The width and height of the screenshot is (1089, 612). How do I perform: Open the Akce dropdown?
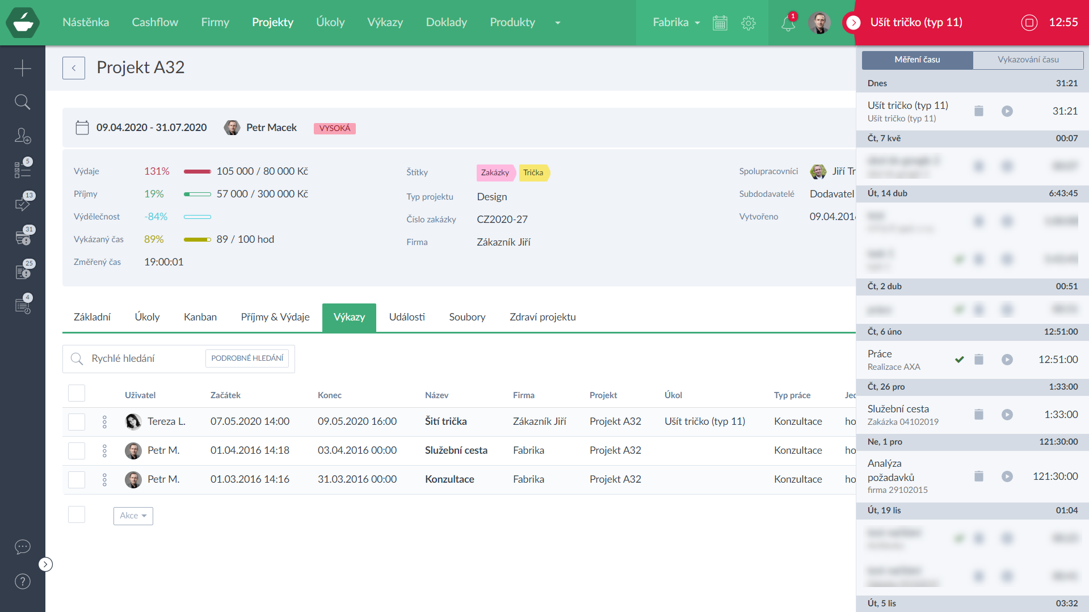(x=133, y=516)
